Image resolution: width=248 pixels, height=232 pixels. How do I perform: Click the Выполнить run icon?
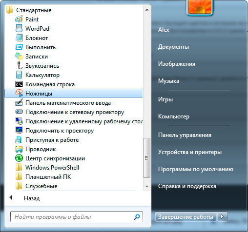tap(19, 47)
